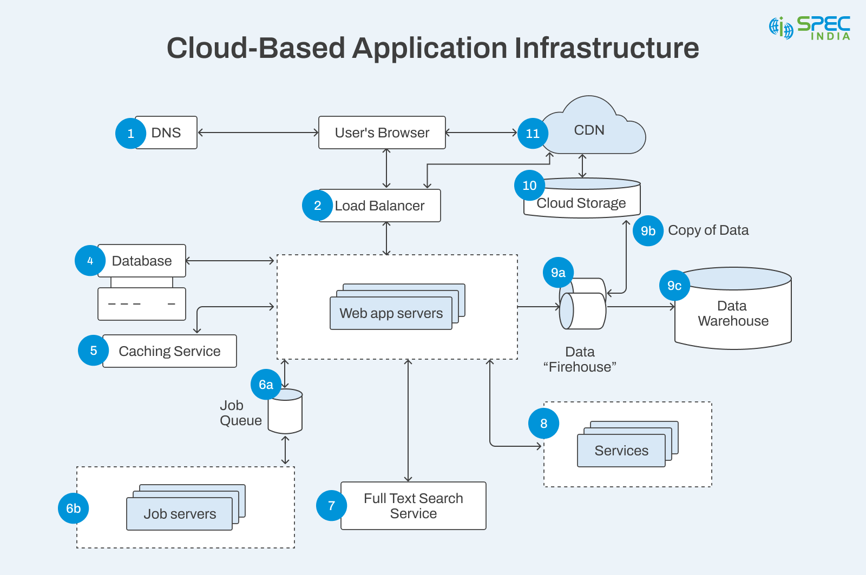
Task: Click badge 5 beside Caching Service
Action: click(x=93, y=351)
